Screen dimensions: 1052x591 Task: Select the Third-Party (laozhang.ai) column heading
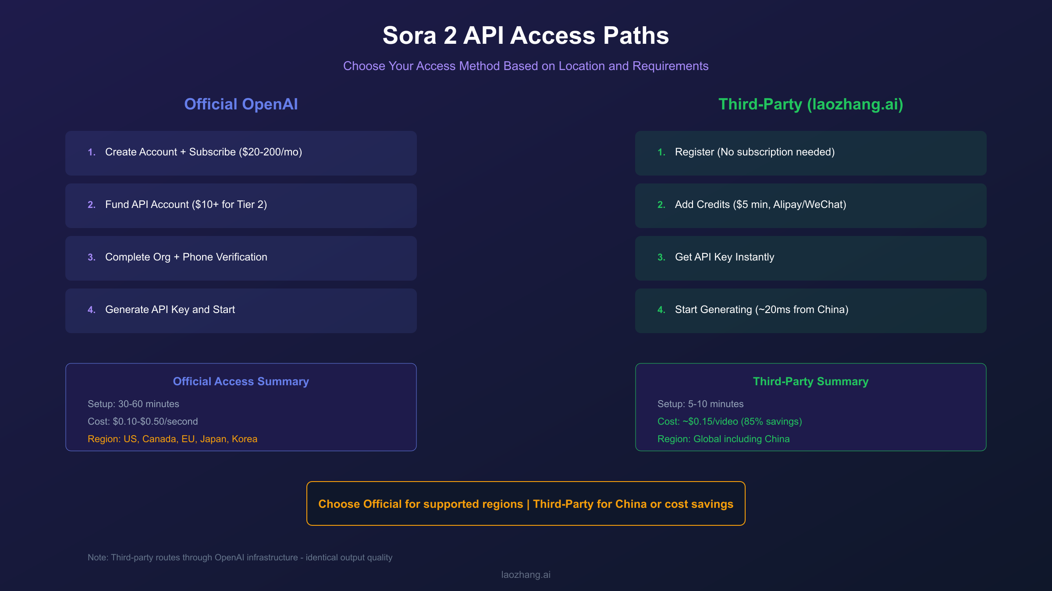point(810,104)
